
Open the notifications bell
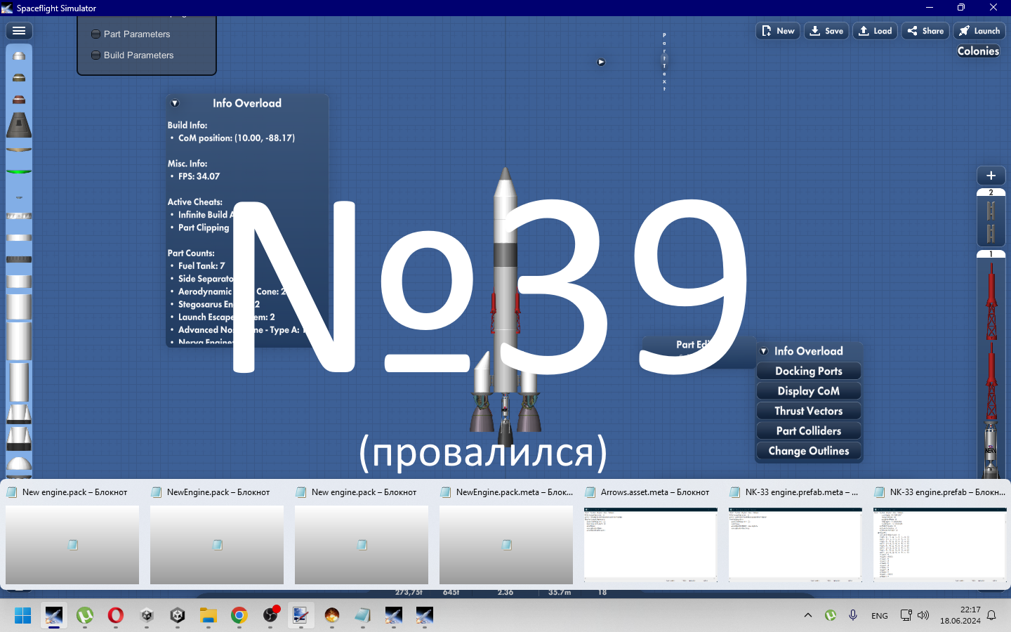tap(991, 616)
